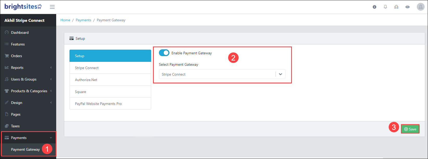This screenshot has height=159, width=428.
Task: Expand the Reports submenu chevron
Action: pos(51,68)
